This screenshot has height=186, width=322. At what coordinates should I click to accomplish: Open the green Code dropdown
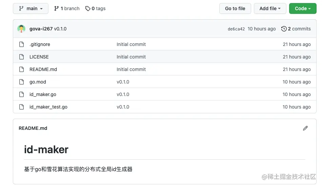[x=303, y=8]
